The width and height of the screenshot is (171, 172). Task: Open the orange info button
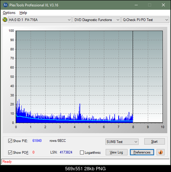(160, 152)
